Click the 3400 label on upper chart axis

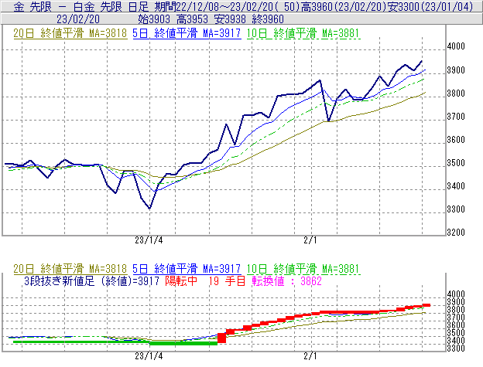456,186
